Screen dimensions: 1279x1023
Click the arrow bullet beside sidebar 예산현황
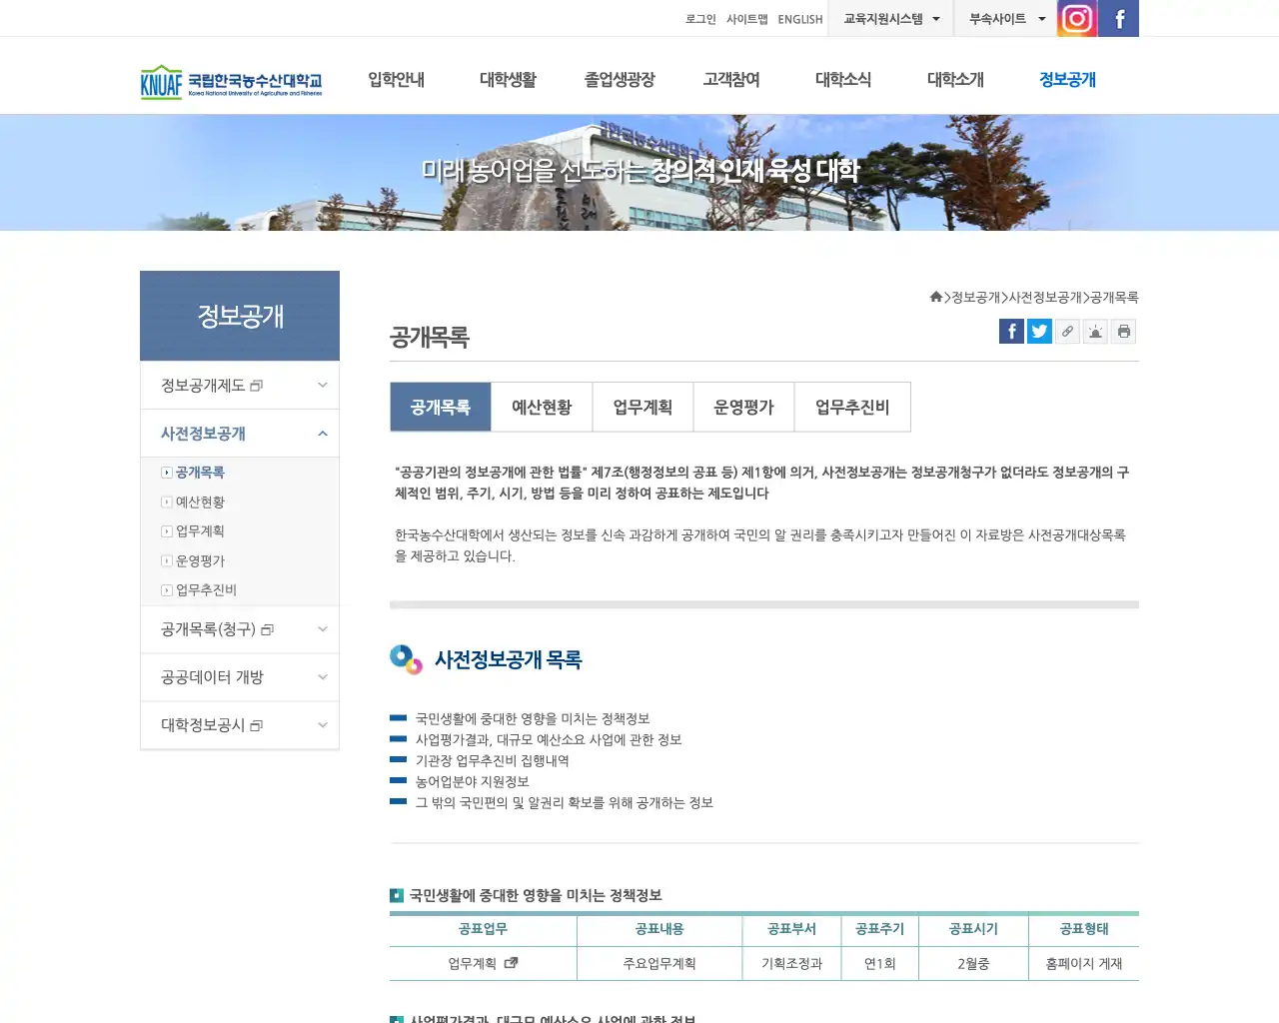coord(167,503)
